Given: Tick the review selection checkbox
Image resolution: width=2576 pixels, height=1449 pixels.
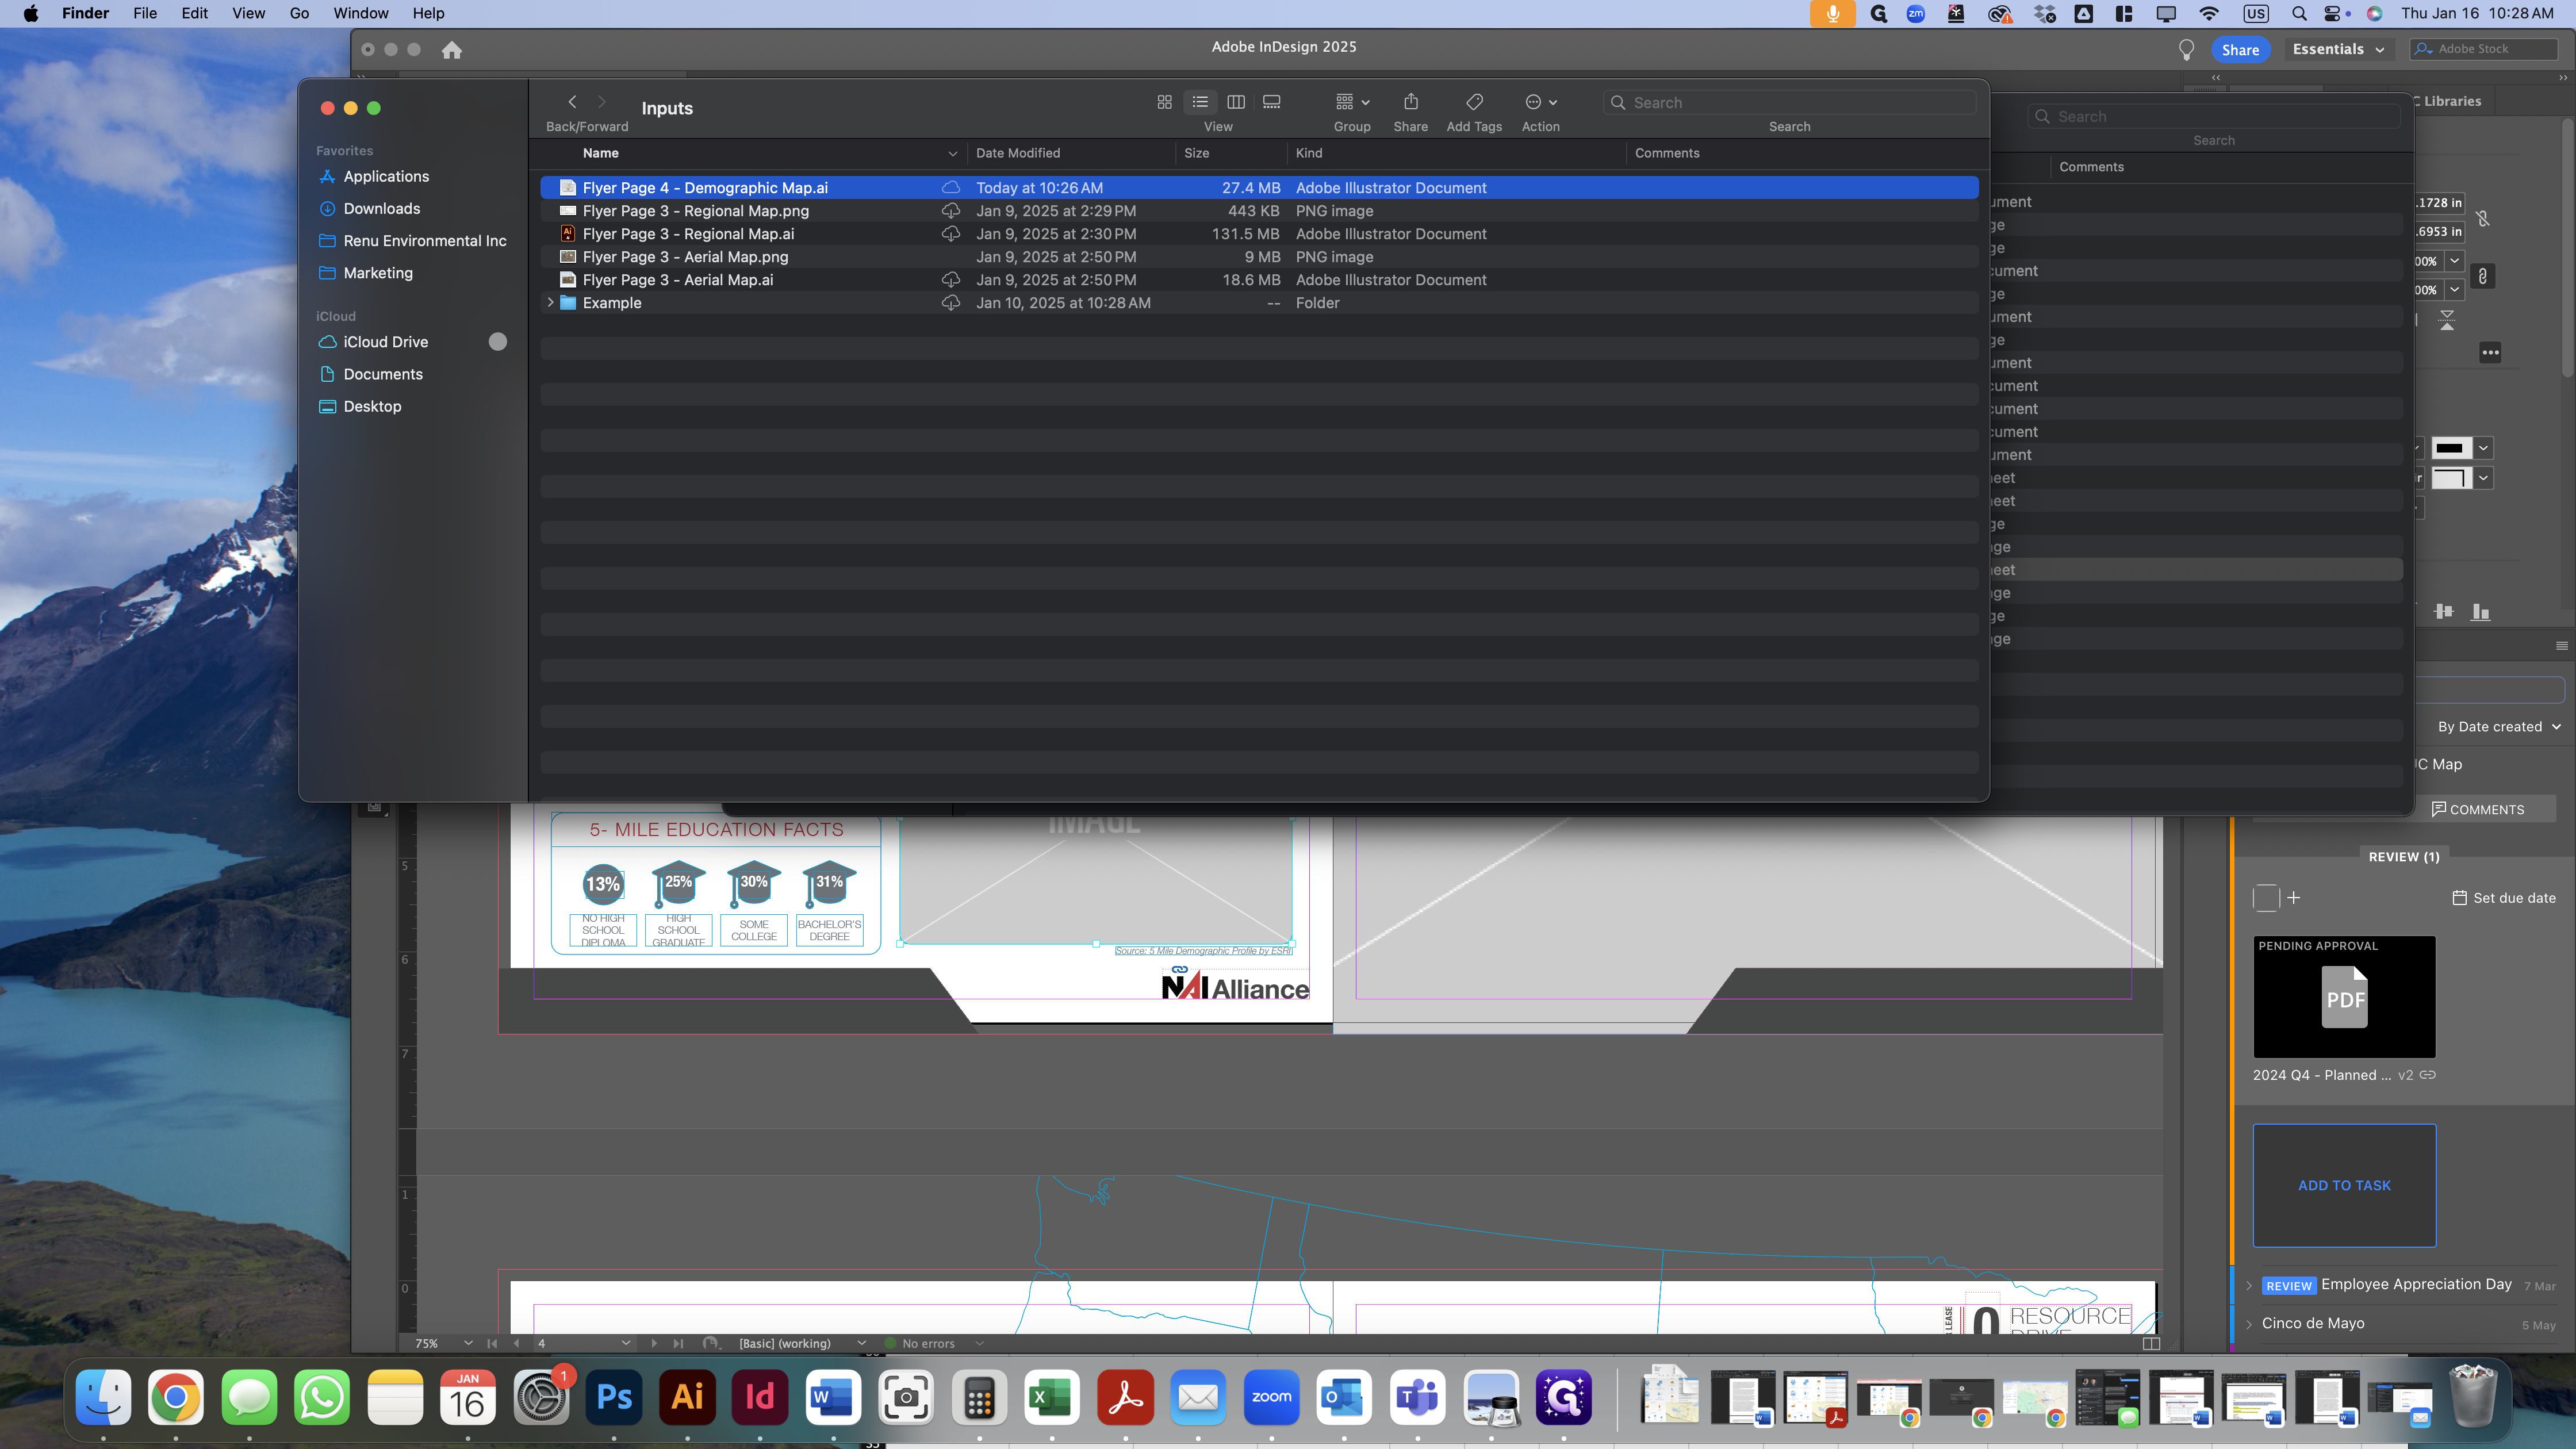Looking at the screenshot, I should click(x=2266, y=897).
